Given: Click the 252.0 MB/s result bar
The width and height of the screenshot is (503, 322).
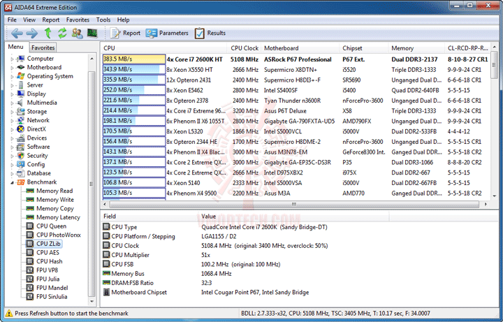Looking at the screenshot, I should (134, 90).
